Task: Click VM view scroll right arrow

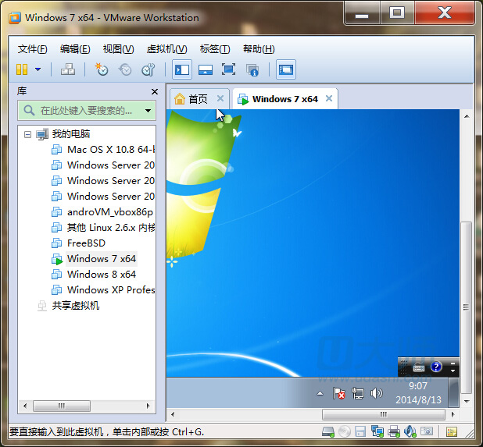Action: point(453,414)
